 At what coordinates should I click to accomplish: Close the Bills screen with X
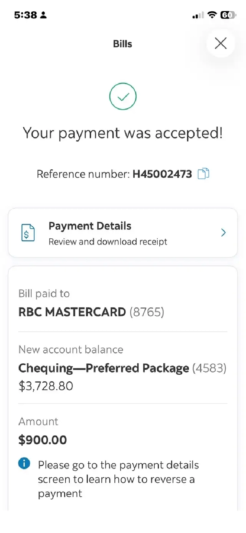[x=221, y=43]
